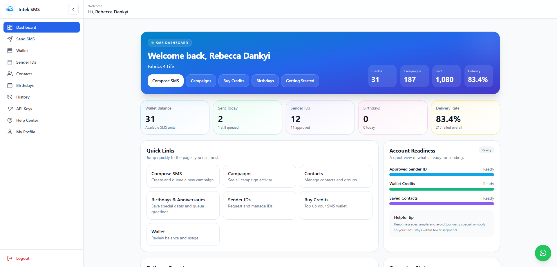This screenshot has height=267, width=557.
Task: Click the SMS DASHBOARD badge
Action: [170, 43]
